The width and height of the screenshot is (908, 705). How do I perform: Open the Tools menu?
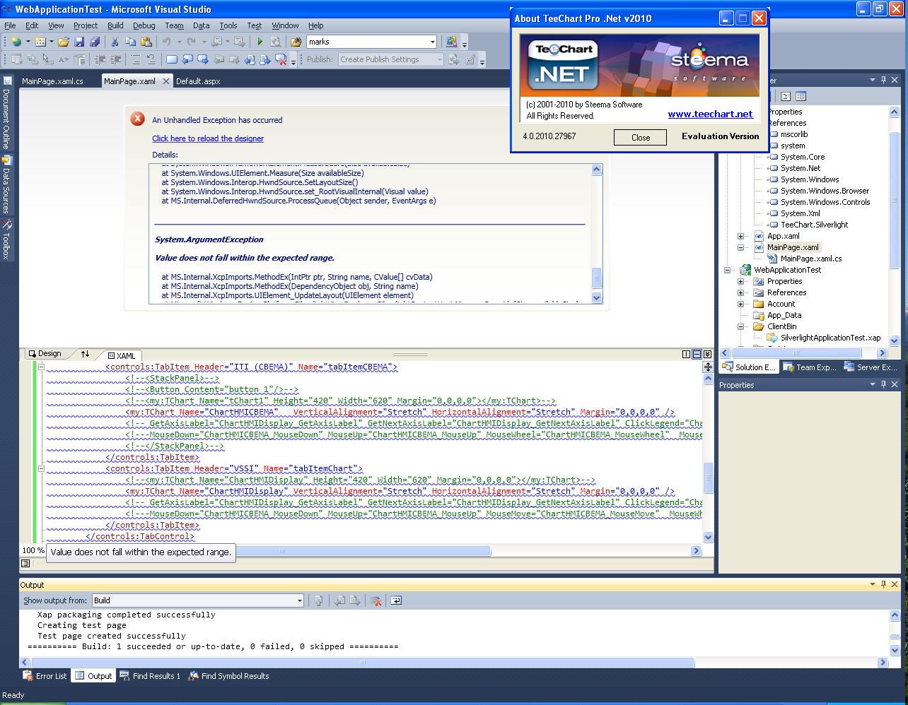pos(228,25)
